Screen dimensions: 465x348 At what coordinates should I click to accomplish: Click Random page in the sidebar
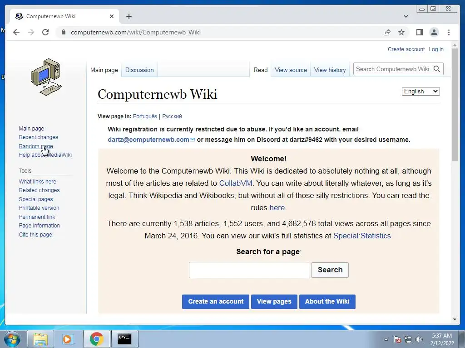click(x=36, y=146)
